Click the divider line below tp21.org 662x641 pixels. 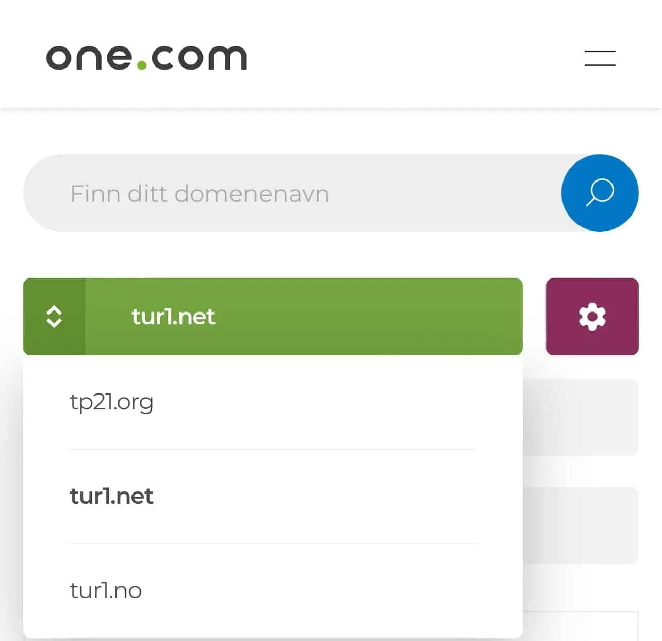[x=273, y=449]
